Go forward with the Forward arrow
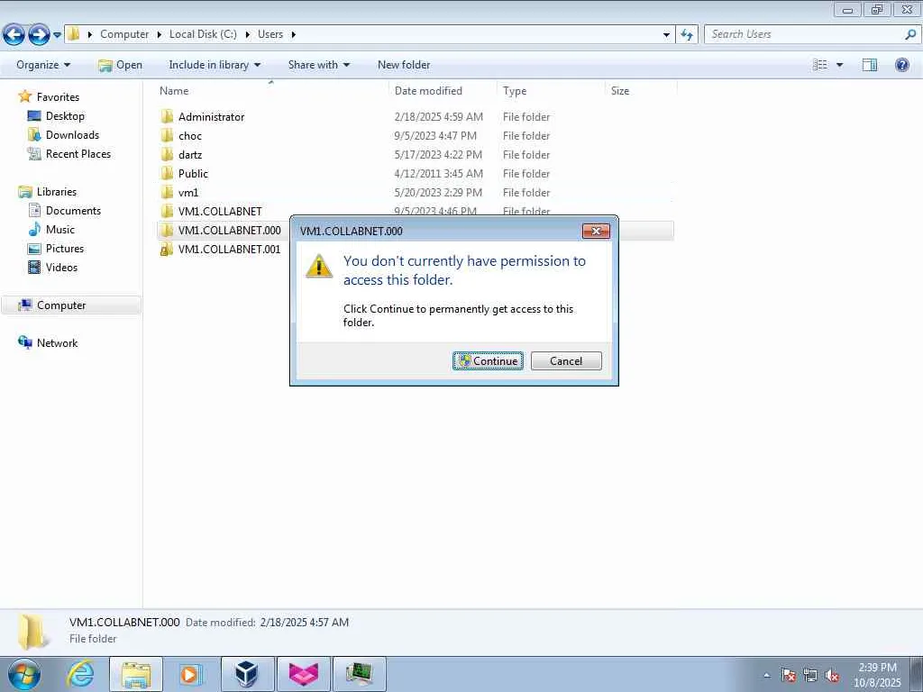Image resolution: width=923 pixels, height=692 pixels. tap(39, 35)
